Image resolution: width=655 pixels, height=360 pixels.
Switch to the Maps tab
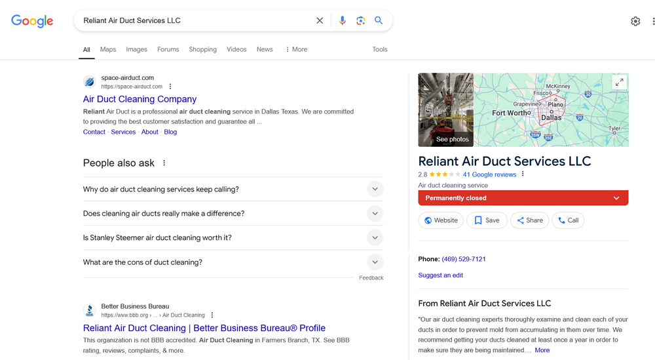[x=108, y=49]
